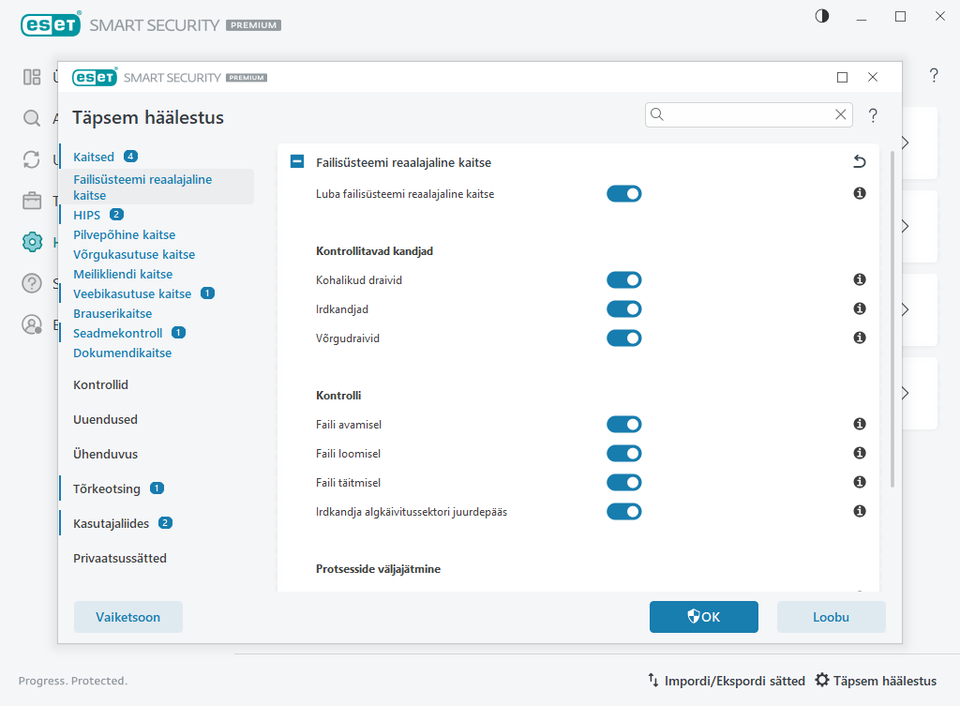Click the question mark help icon in dialog

coord(873,115)
